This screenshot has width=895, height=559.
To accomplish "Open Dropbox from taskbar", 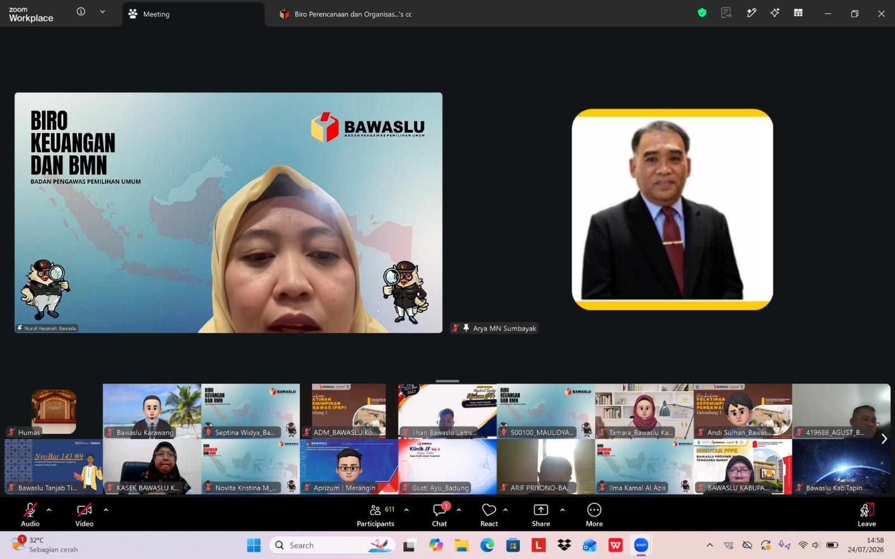I will [564, 545].
